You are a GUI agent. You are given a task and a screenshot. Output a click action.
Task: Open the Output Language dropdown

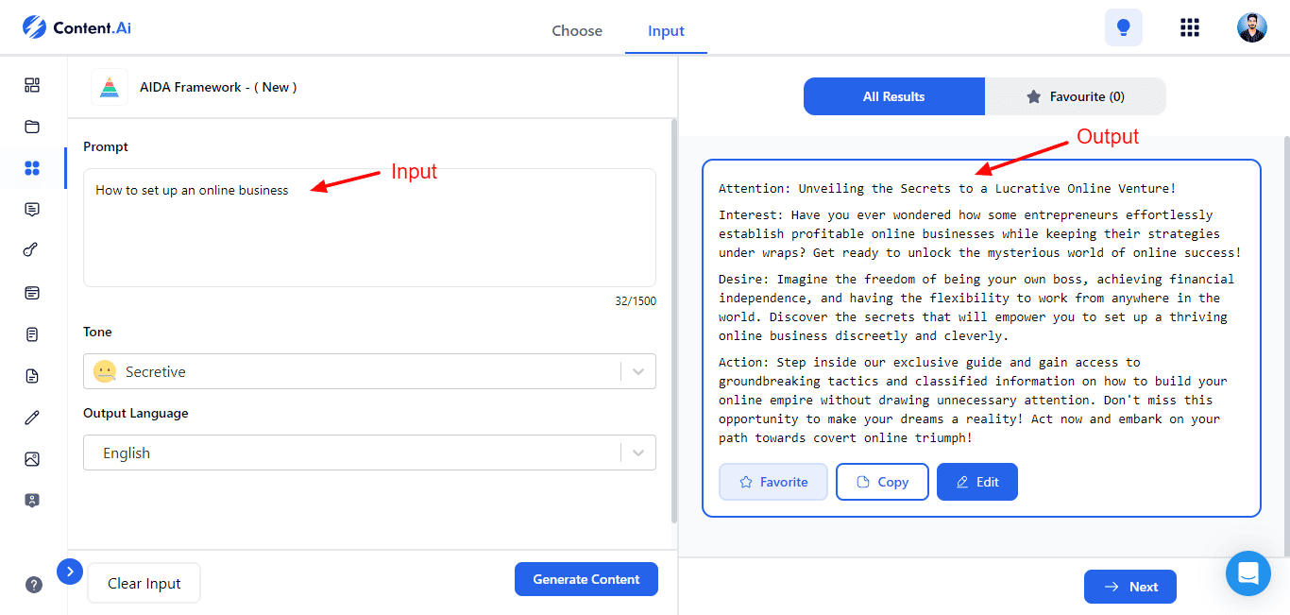click(x=369, y=453)
